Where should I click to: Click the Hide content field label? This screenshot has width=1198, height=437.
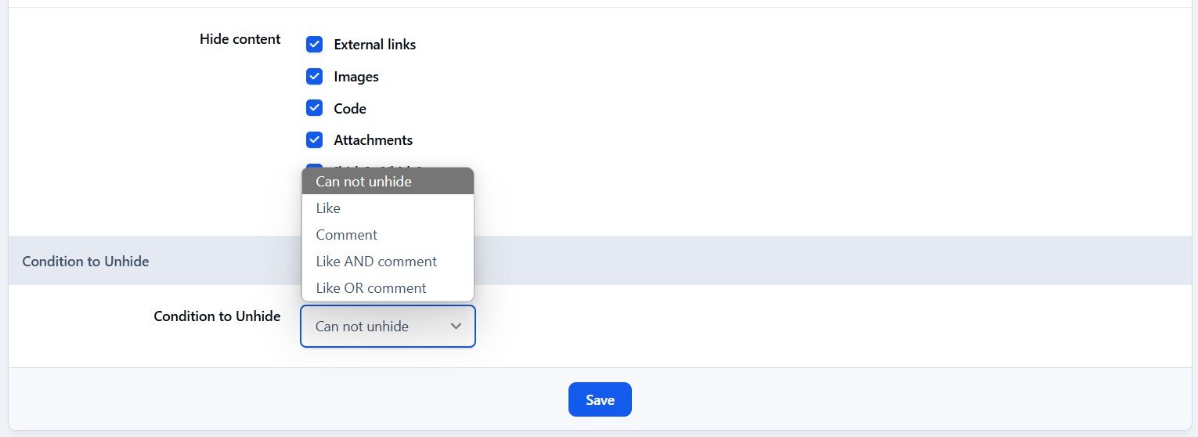click(240, 39)
